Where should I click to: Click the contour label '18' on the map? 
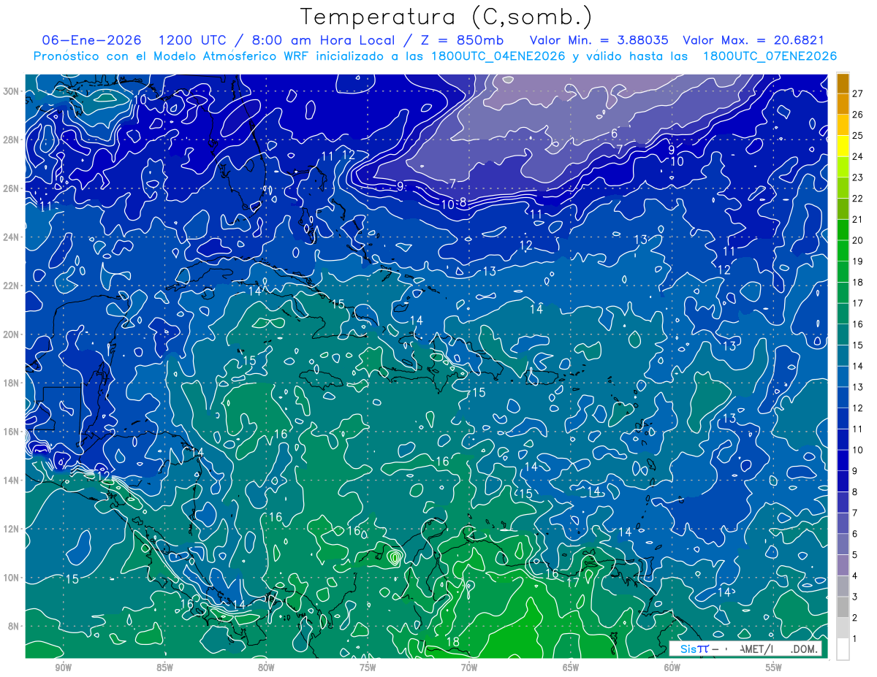(x=452, y=642)
